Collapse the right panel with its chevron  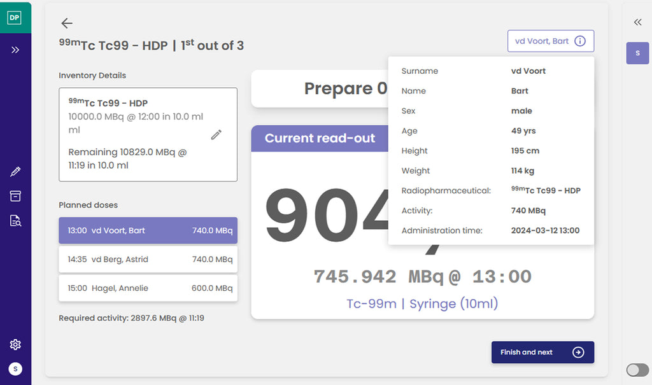pos(637,22)
